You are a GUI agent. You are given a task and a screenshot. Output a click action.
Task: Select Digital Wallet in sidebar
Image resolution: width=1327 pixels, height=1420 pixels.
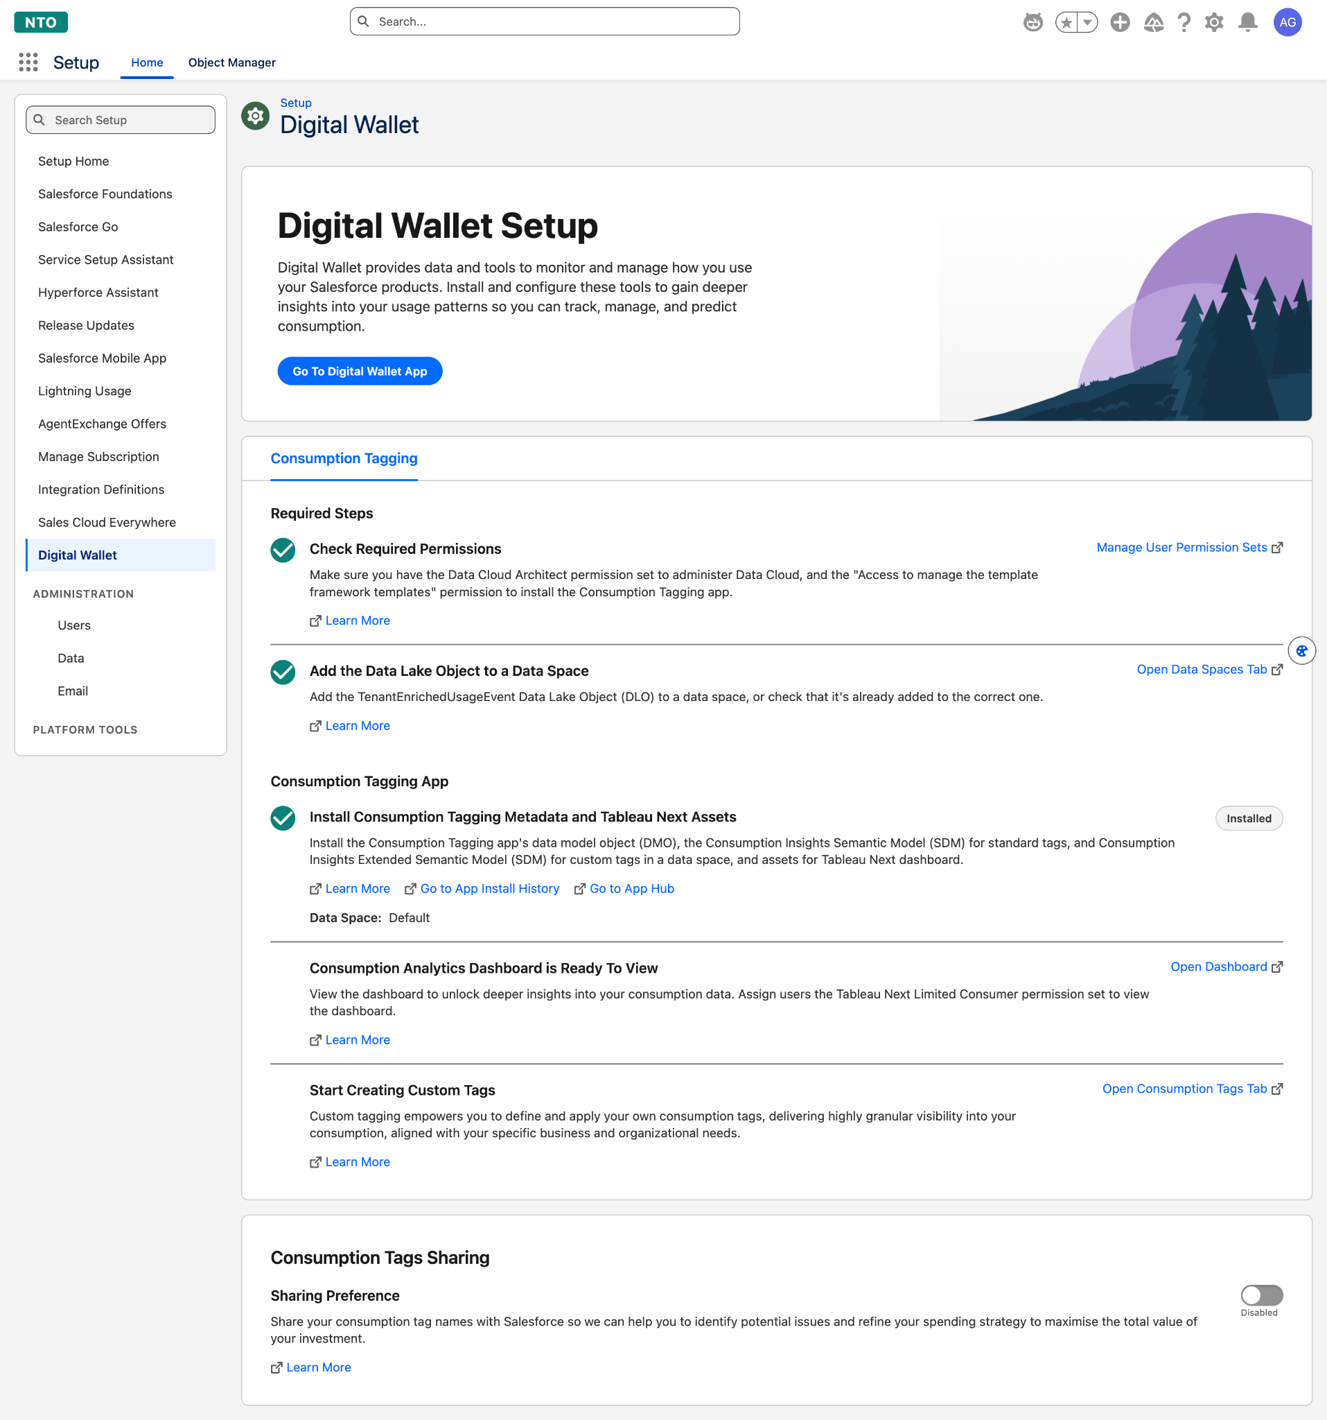pos(121,555)
